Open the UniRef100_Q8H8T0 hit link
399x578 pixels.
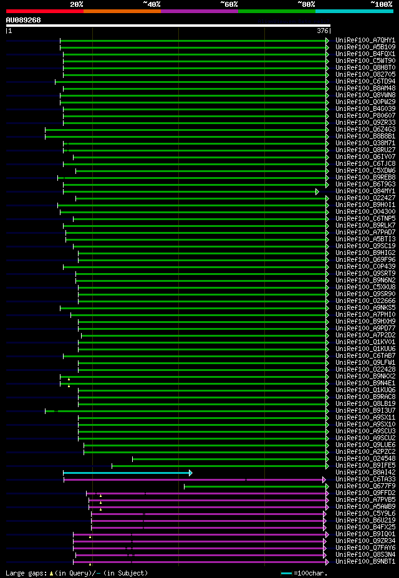point(365,68)
